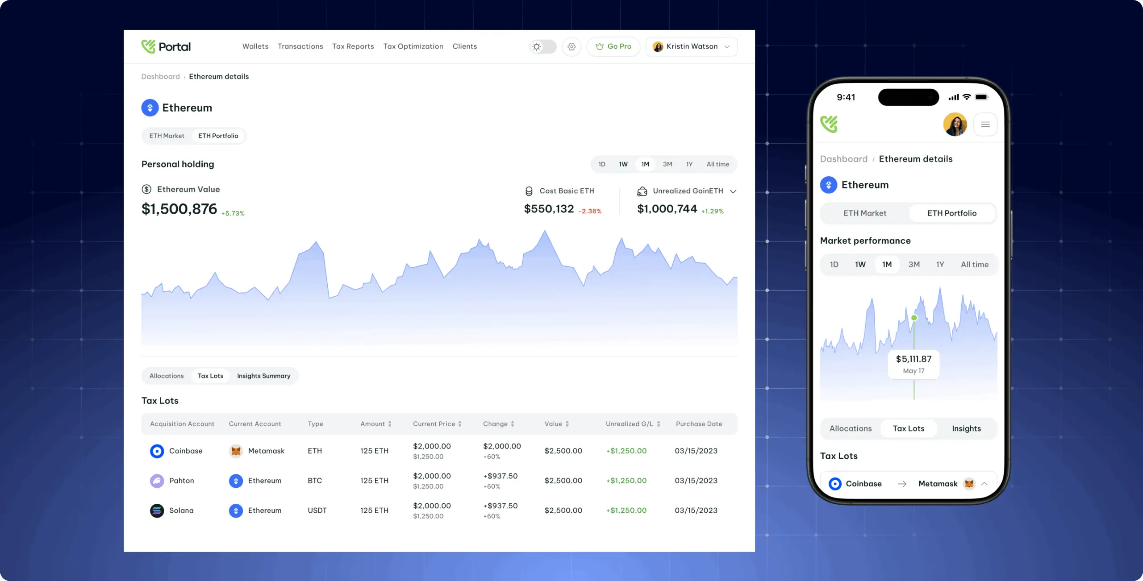
Task: Sort the table by Purchase Date
Action: coord(699,424)
